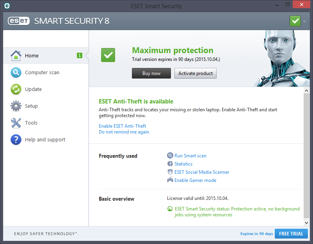Click the Home house icon in sidebar
This screenshot has height=244, width=313.
16,56
